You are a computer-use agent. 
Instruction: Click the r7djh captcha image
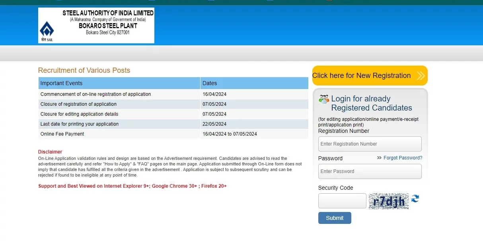[388, 201]
